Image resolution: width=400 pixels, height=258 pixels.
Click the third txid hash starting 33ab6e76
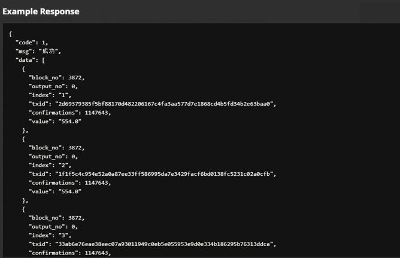coord(164,244)
